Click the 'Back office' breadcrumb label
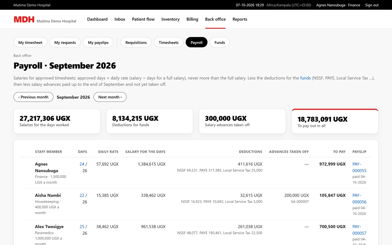Screen dimensions: 392x245 click(22, 56)
